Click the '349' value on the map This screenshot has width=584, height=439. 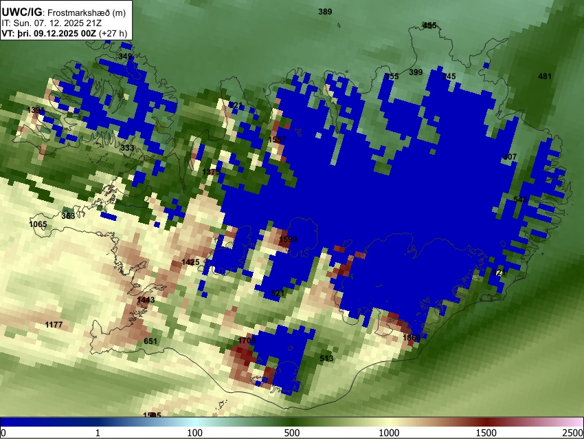click(x=126, y=56)
